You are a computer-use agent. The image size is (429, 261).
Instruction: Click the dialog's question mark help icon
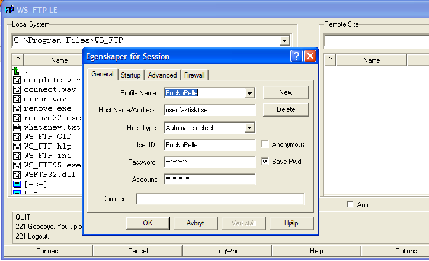point(296,56)
